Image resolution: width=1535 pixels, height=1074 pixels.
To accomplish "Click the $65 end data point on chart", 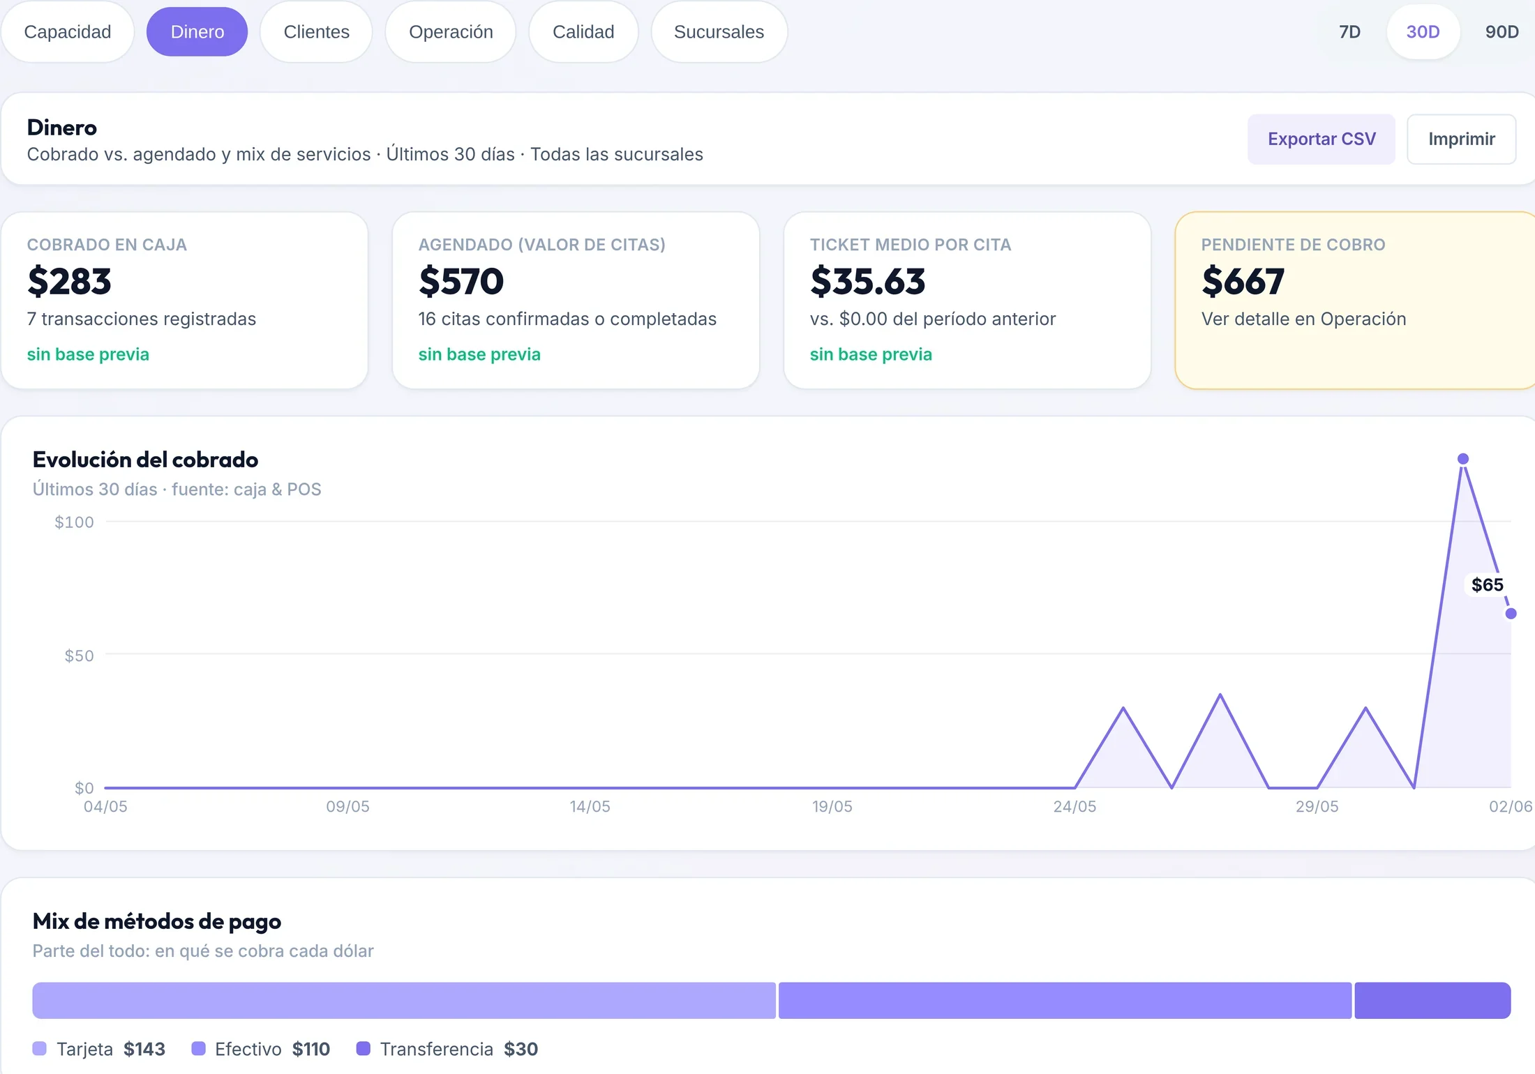I will (1511, 614).
